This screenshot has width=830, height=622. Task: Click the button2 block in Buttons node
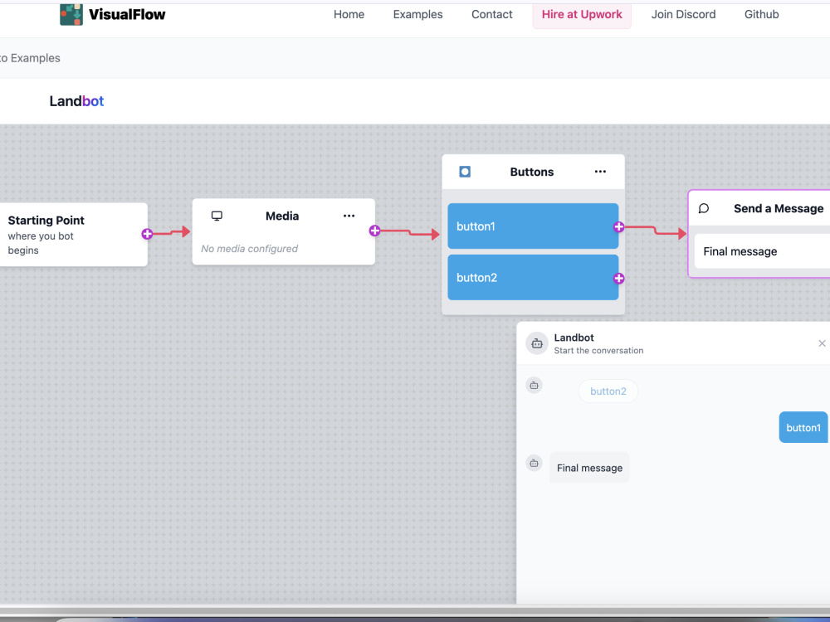[x=533, y=277]
